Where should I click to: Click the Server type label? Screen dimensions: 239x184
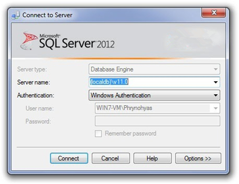(x=32, y=69)
